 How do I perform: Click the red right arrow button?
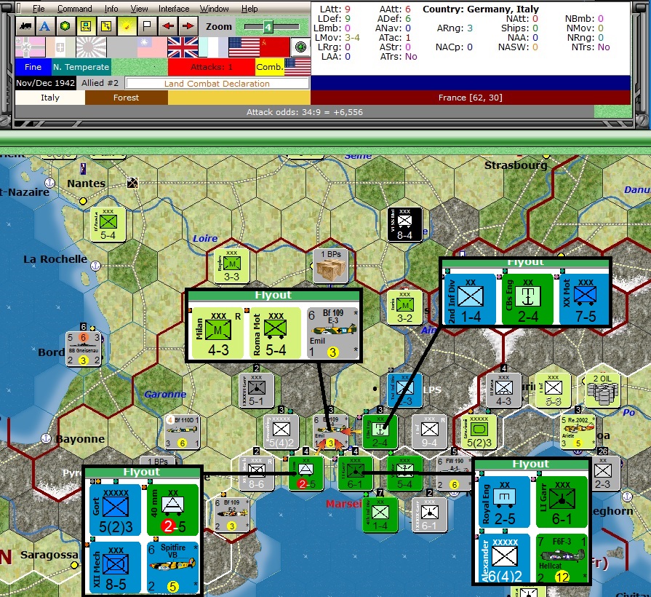click(188, 26)
